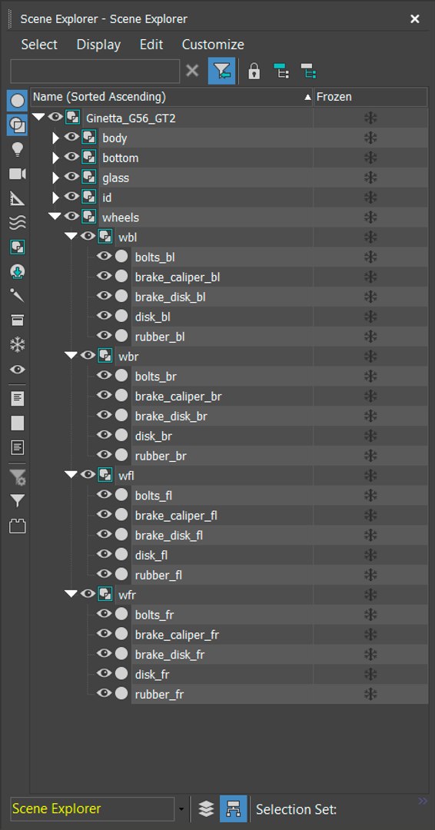The height and width of the screenshot is (830, 435).
Task: Open the Display menu
Action: (98, 45)
